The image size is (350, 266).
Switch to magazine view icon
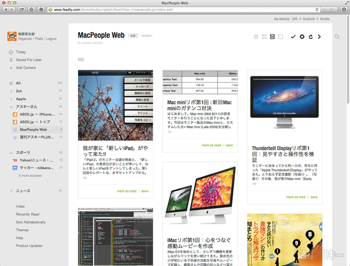click(x=264, y=37)
